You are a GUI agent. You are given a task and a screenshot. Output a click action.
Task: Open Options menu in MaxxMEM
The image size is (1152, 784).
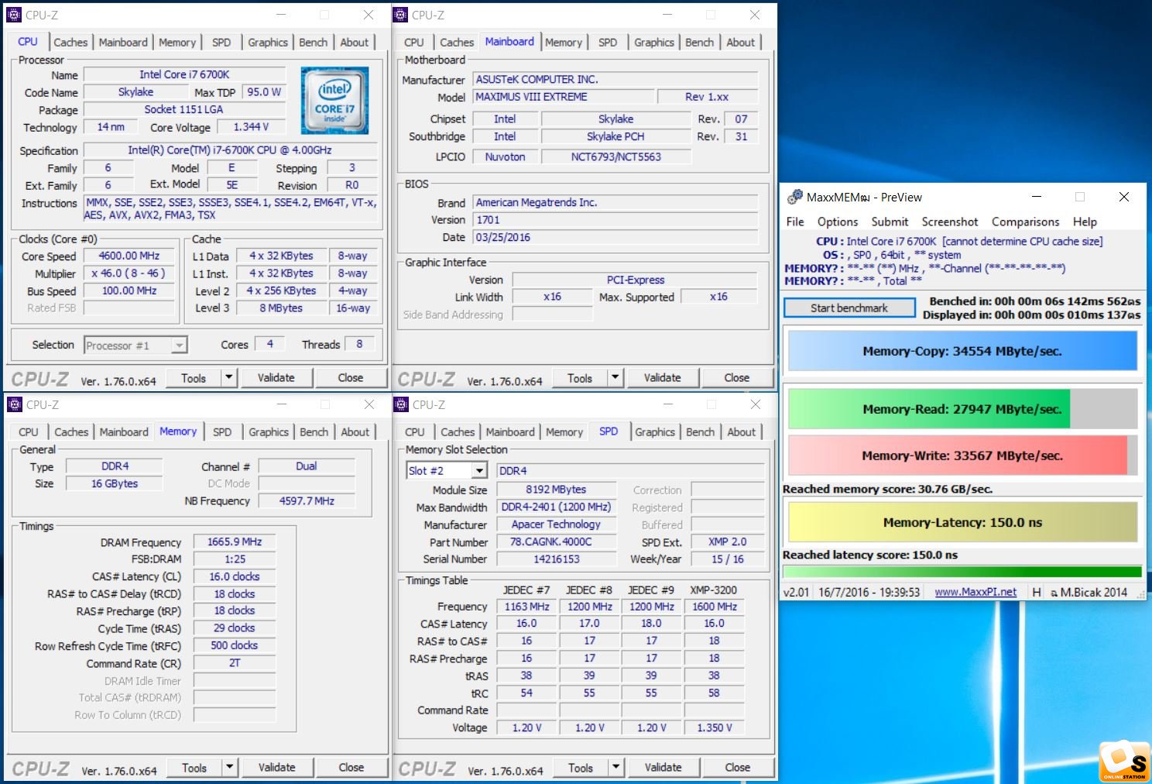pyautogui.click(x=838, y=222)
